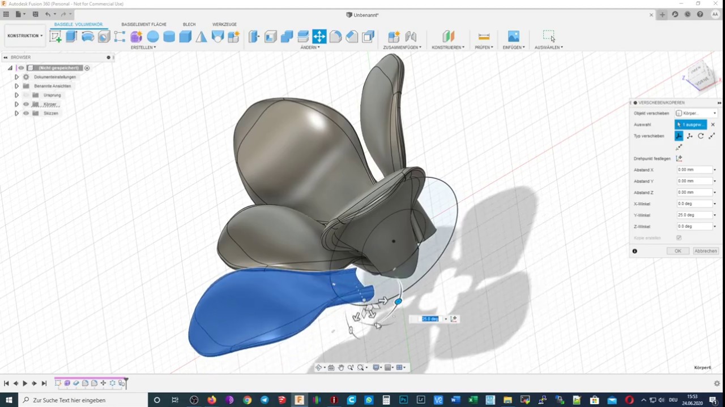This screenshot has height=407, width=725.
Task: Click the Abstand X 0.00 mm field
Action: 694,170
